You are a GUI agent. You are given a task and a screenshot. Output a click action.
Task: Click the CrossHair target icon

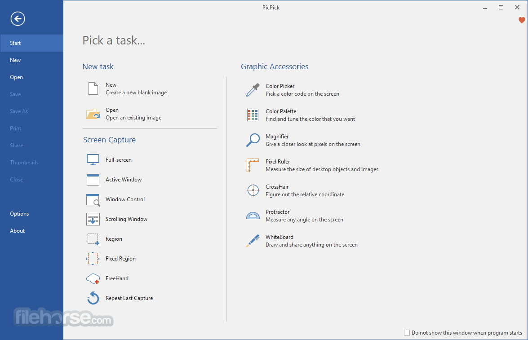(x=253, y=190)
